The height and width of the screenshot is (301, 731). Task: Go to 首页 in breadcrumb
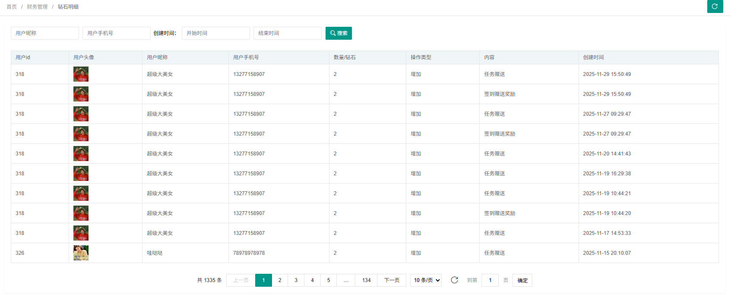pyautogui.click(x=12, y=7)
